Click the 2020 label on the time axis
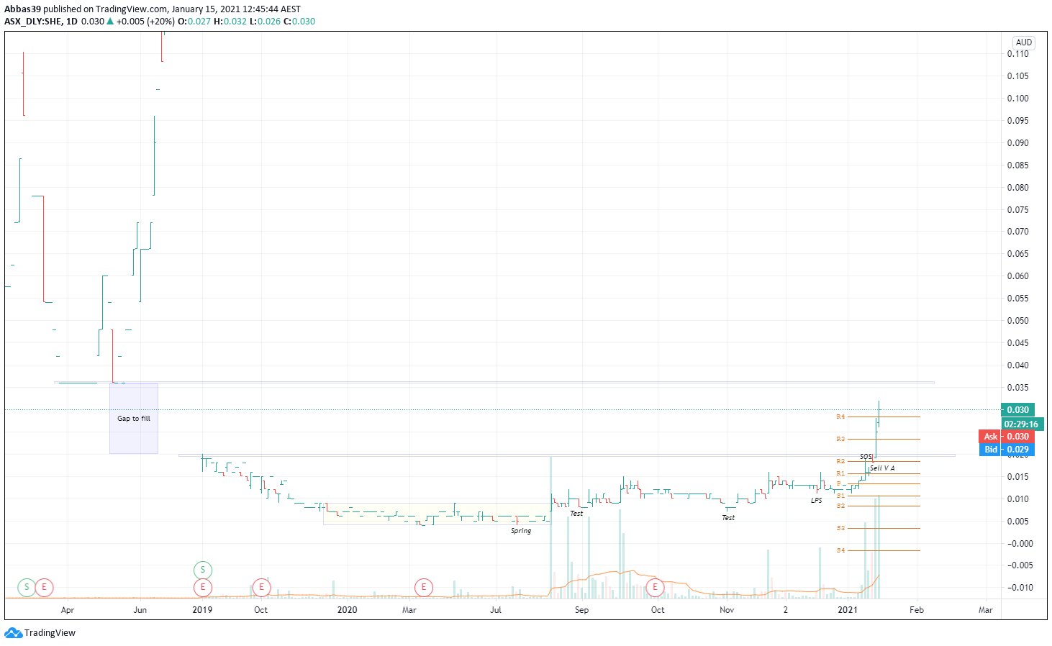 coord(347,610)
